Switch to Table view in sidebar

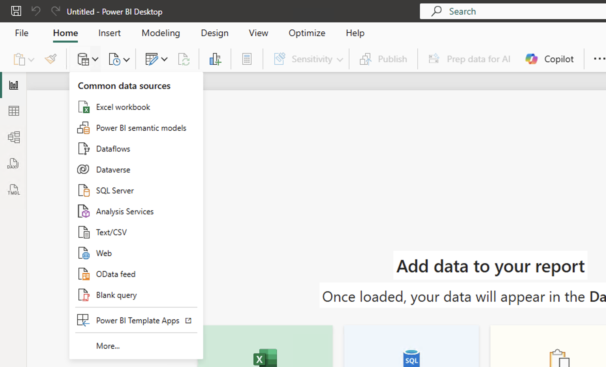[14, 111]
